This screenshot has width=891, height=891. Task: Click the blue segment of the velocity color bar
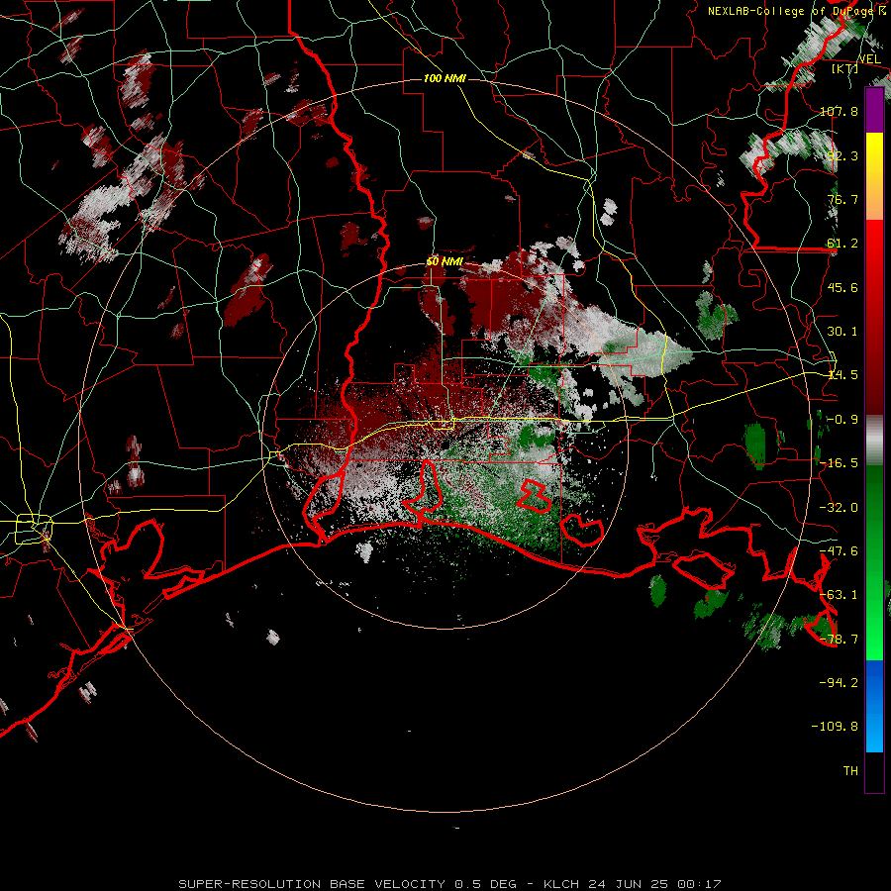874,706
